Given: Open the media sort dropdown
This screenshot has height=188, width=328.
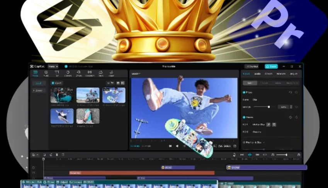Looking at the screenshot, I should tap(110, 83).
